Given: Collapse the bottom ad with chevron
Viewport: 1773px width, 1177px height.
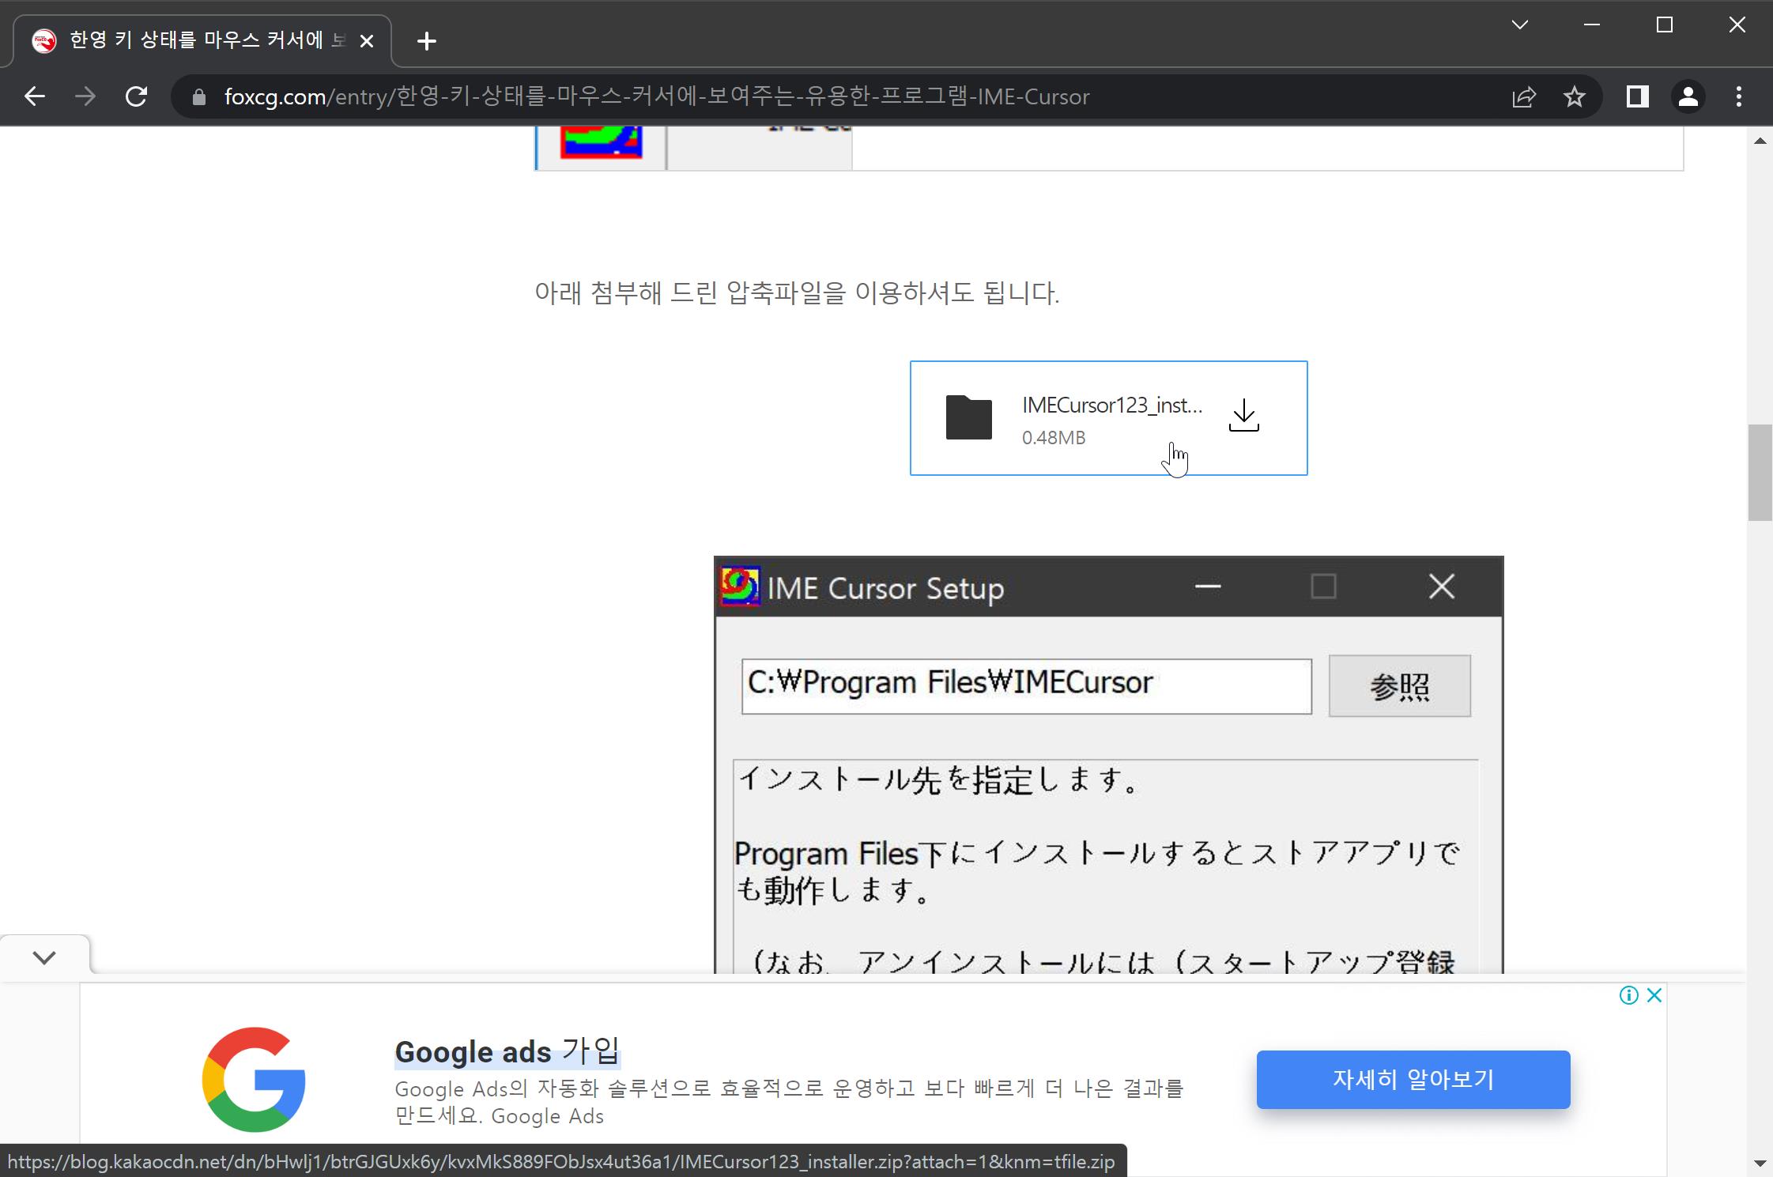Looking at the screenshot, I should (44, 957).
